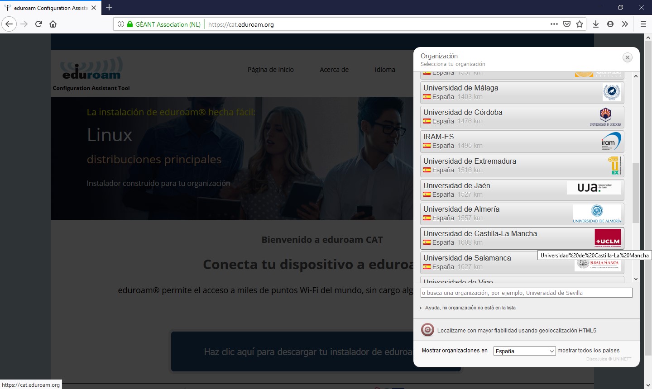Image resolution: width=652 pixels, height=389 pixels.
Task: Click the Universidad de Córdoba logo
Action: 605,117
